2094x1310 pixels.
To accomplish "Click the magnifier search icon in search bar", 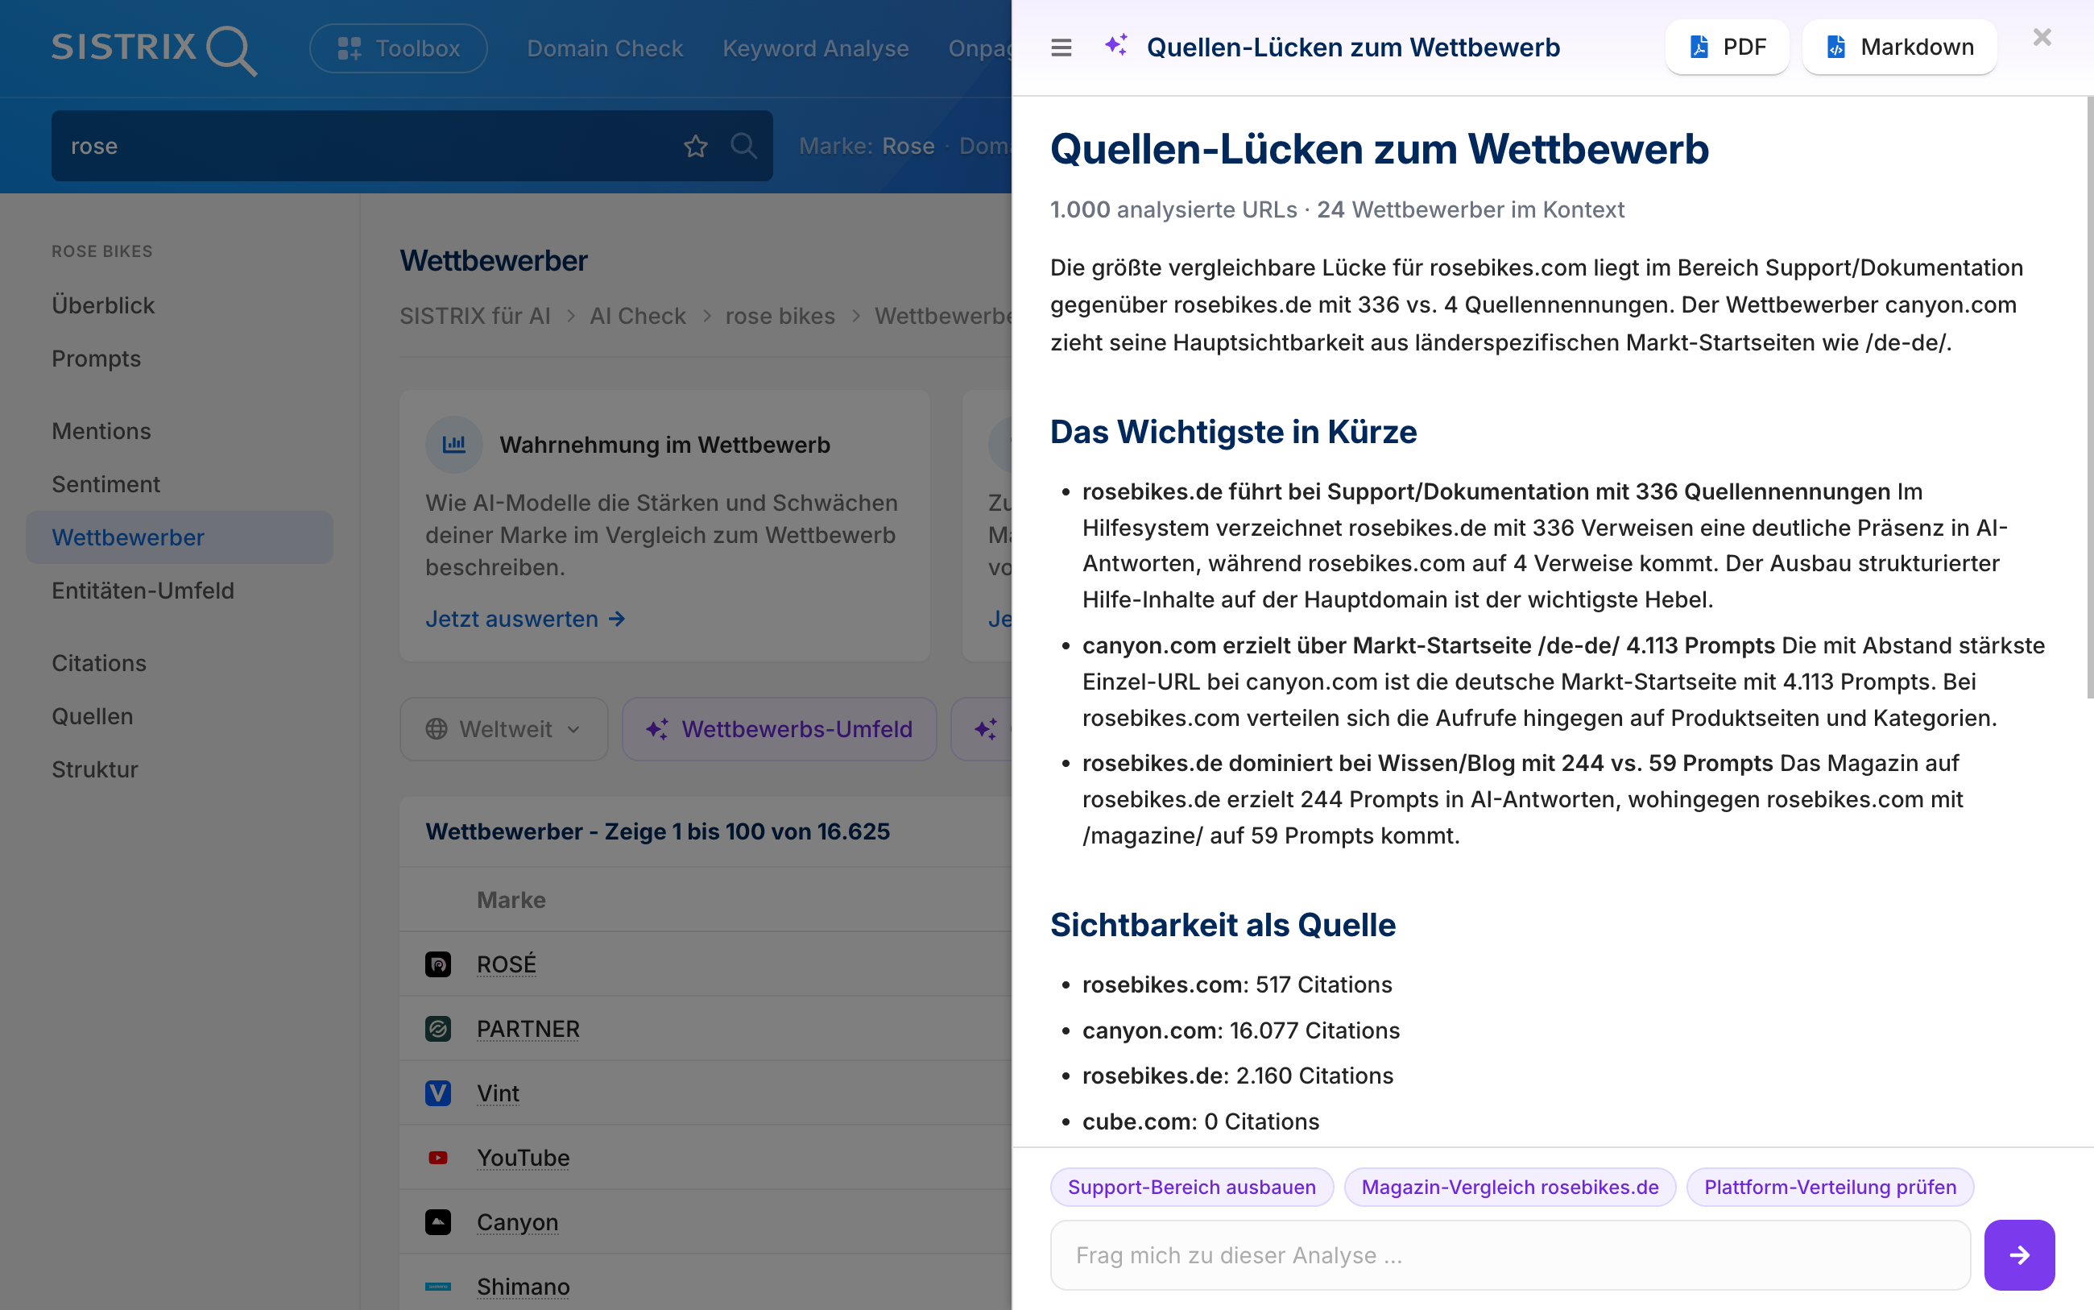I will point(743,146).
